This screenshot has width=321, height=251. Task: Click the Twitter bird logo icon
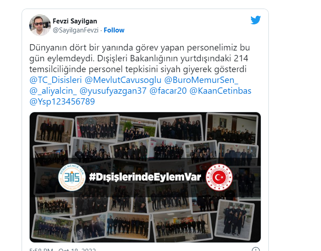tap(255, 20)
